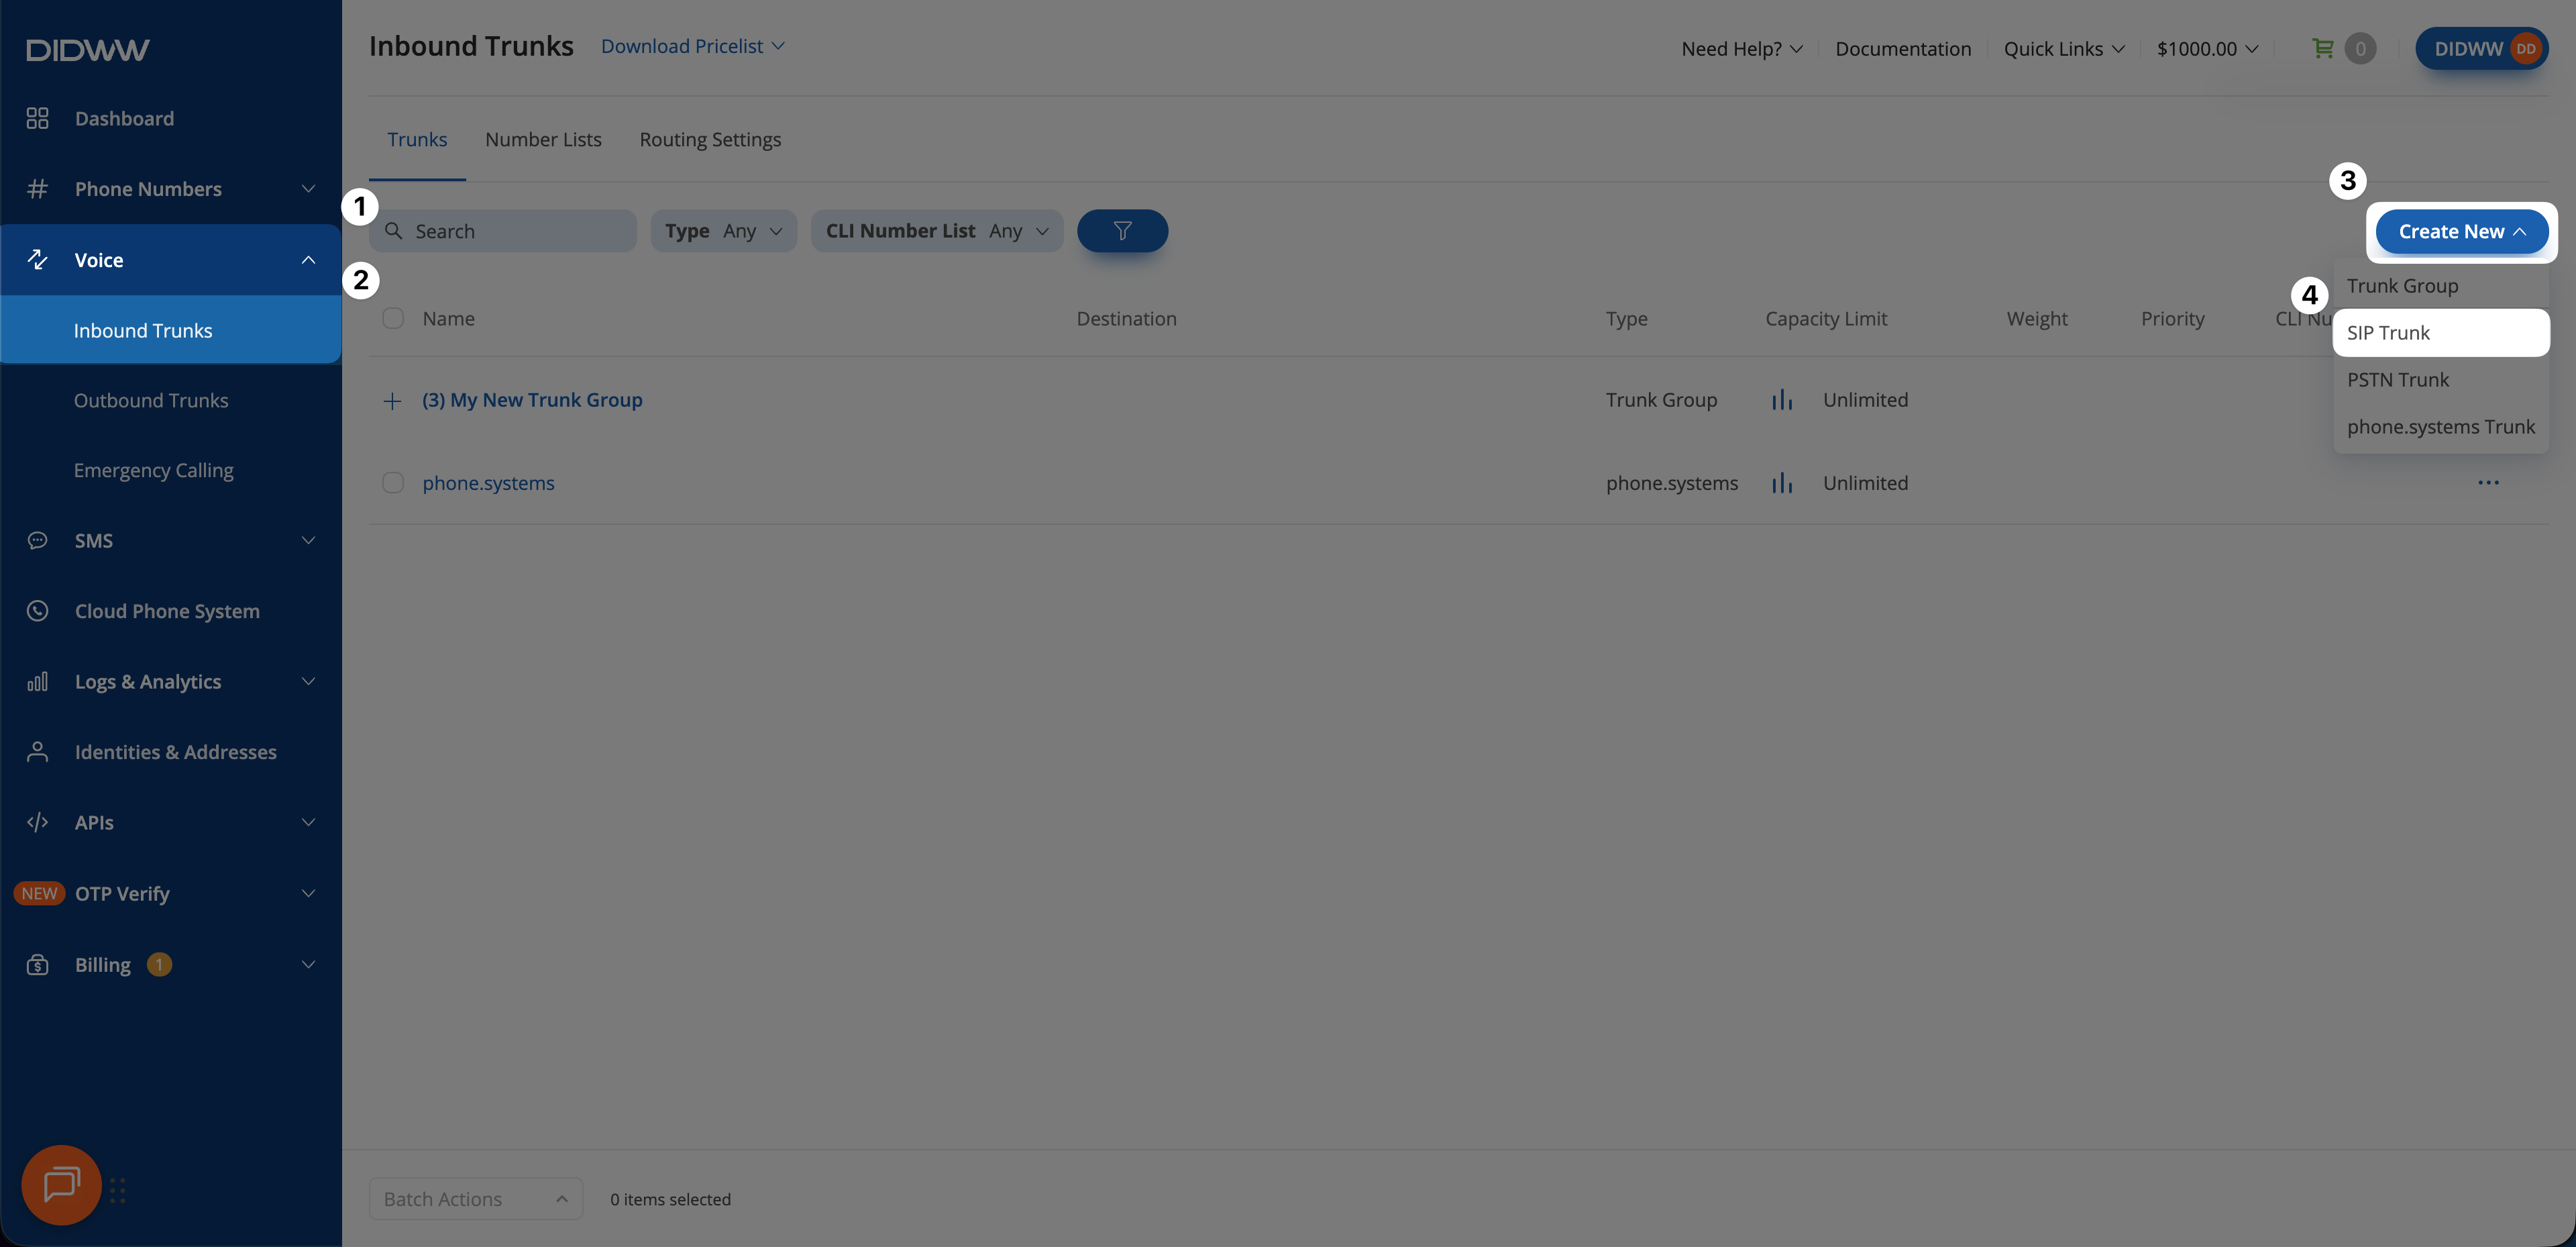
Task: Click the chat widget drag handle
Action: click(x=118, y=1190)
